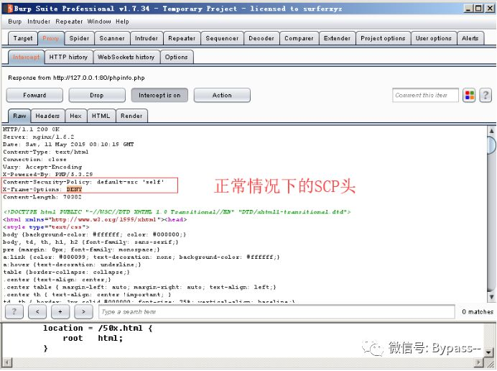Open the Scanner tab
This screenshot has width=497, height=371.
112,38
